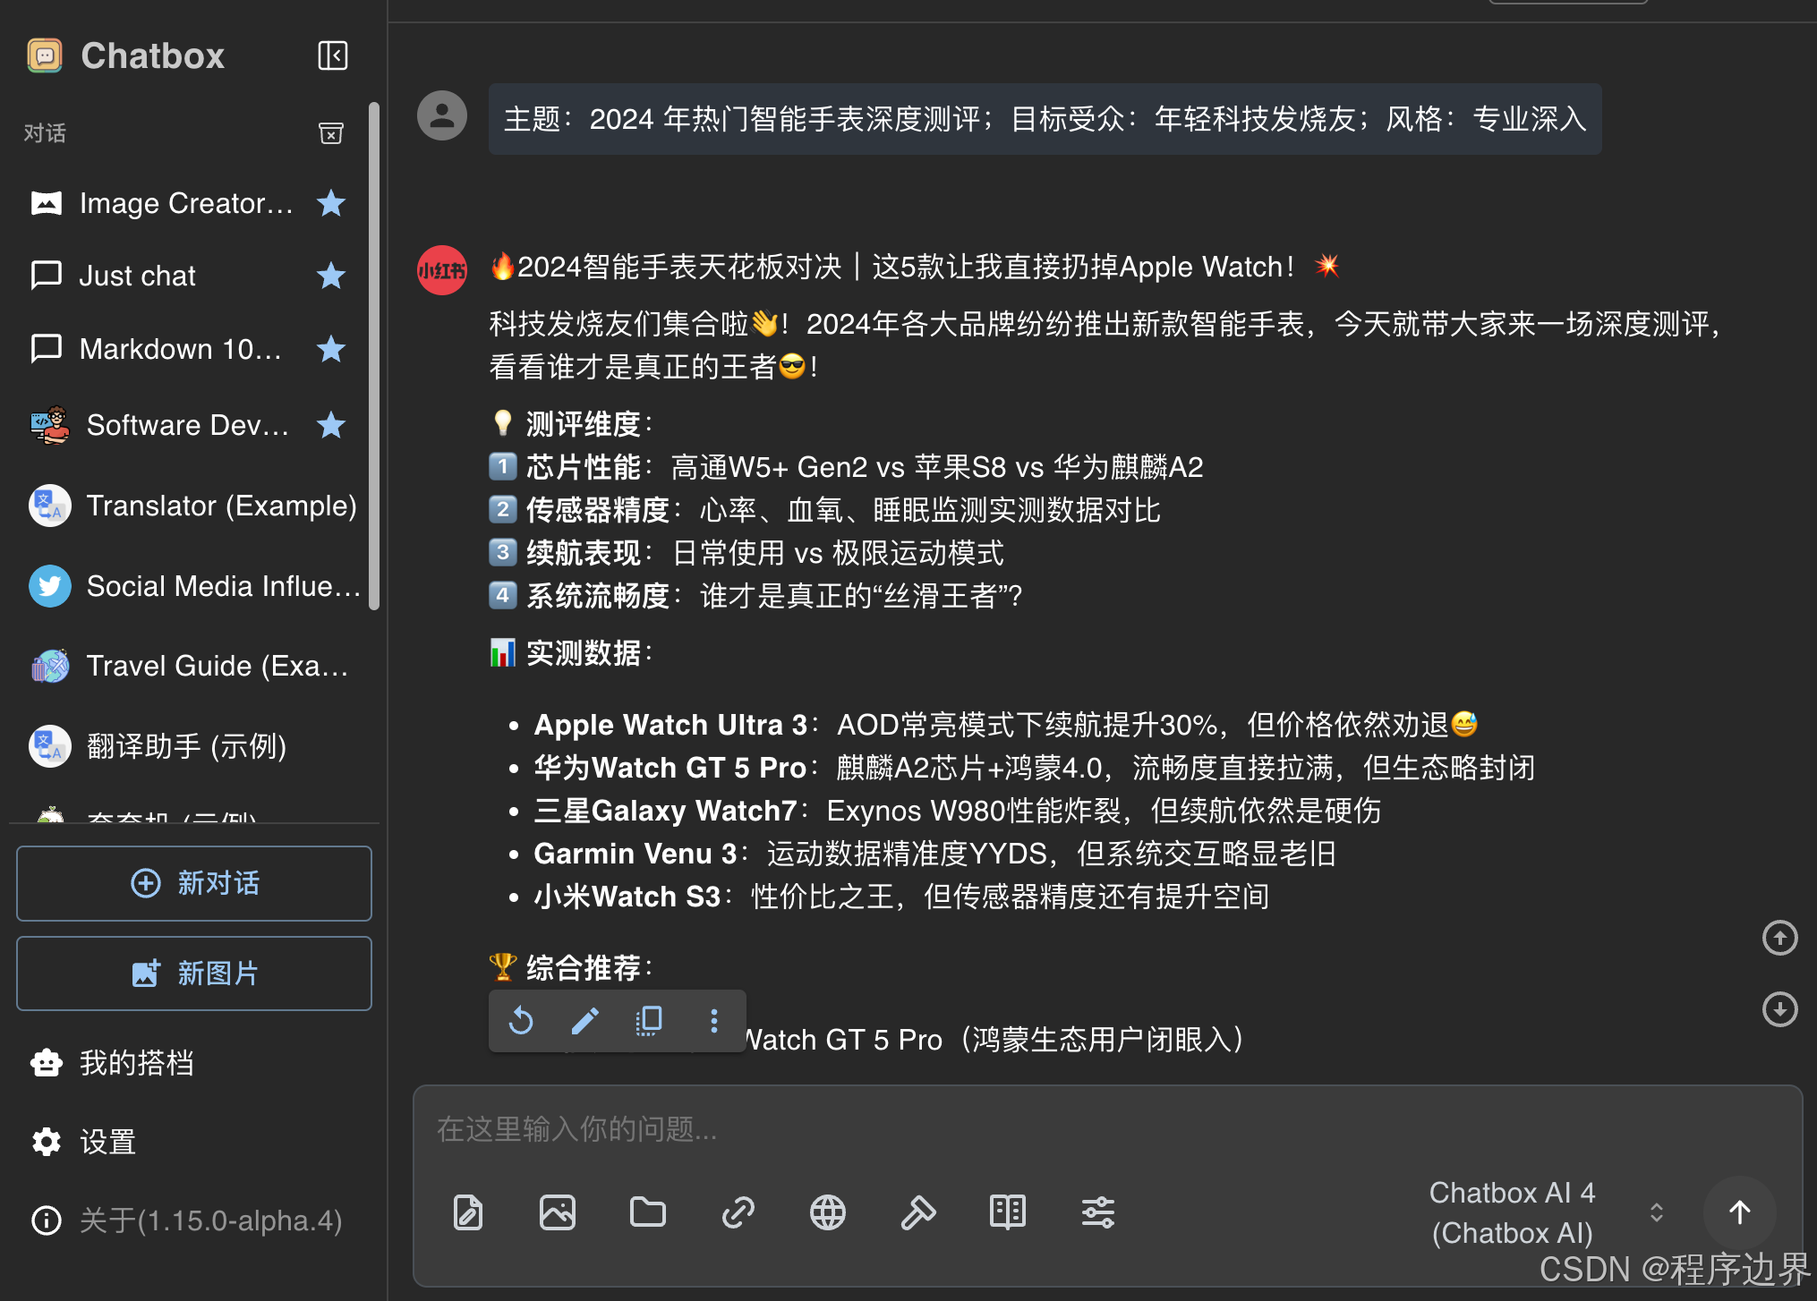Open more message actions menu
This screenshot has height=1301, width=1817.
coord(713,1021)
